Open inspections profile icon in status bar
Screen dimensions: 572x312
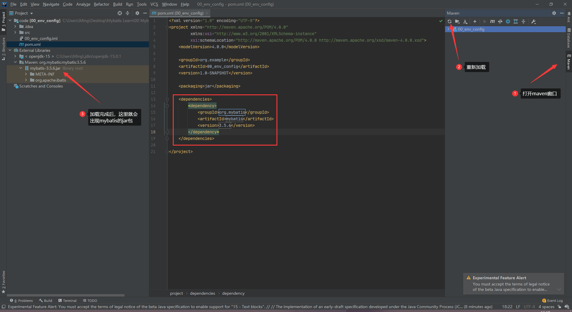(567, 307)
